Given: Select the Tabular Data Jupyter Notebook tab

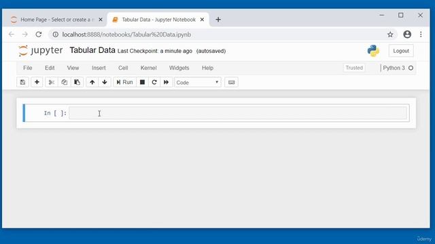Looking at the screenshot, I should 158,20.
